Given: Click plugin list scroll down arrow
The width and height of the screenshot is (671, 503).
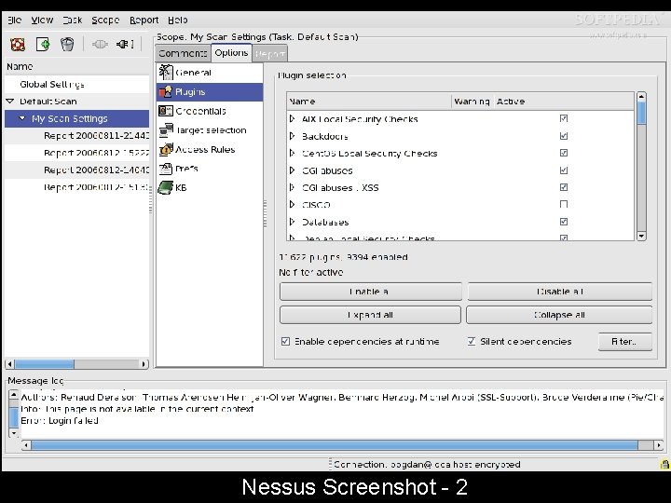Looking at the screenshot, I should [x=641, y=236].
